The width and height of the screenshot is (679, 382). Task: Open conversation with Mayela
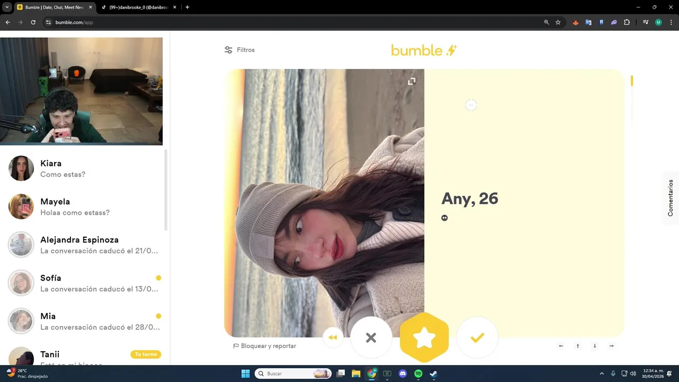[85, 206]
